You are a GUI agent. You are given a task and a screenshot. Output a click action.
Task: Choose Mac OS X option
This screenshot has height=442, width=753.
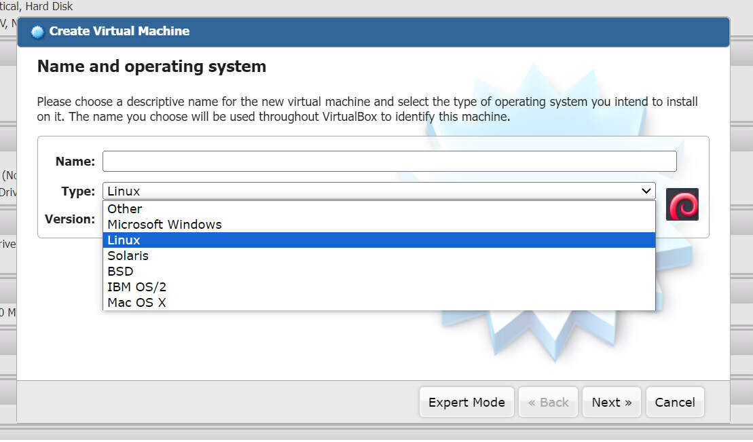pyautogui.click(x=379, y=303)
